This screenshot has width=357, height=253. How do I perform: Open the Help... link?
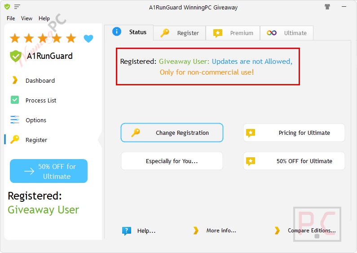point(146,231)
